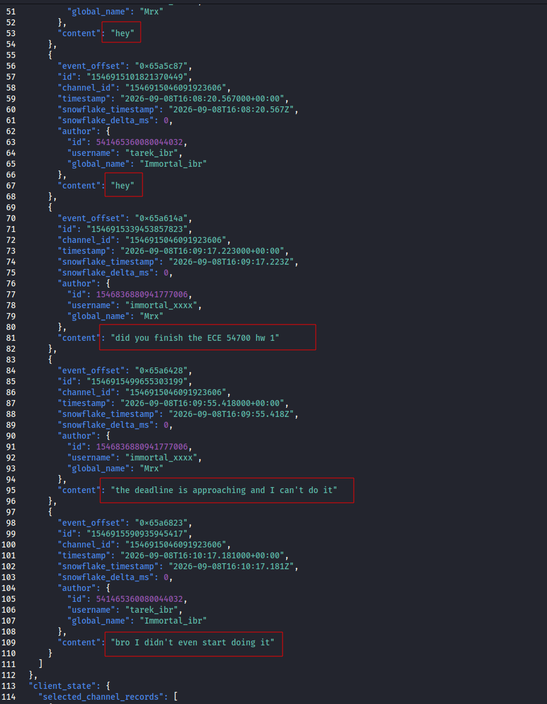Screen dimensions: 547x704
Task: Select username "tarek_ibr" on line 64
Action: [152, 153]
